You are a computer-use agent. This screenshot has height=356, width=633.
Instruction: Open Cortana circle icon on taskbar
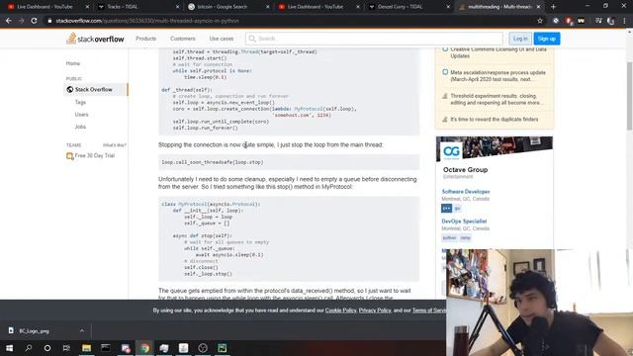click(47, 347)
